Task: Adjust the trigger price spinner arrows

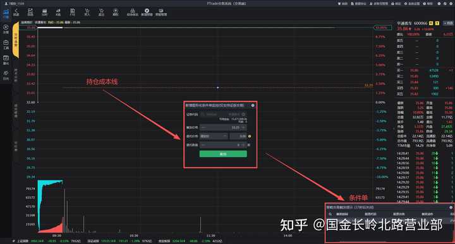Action: (243, 127)
